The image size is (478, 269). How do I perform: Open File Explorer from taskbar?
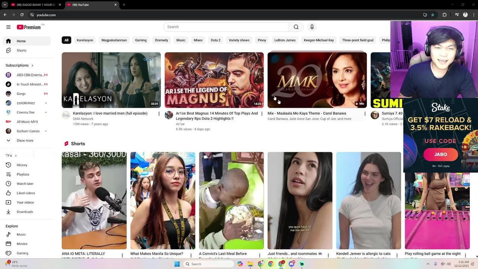point(250,264)
